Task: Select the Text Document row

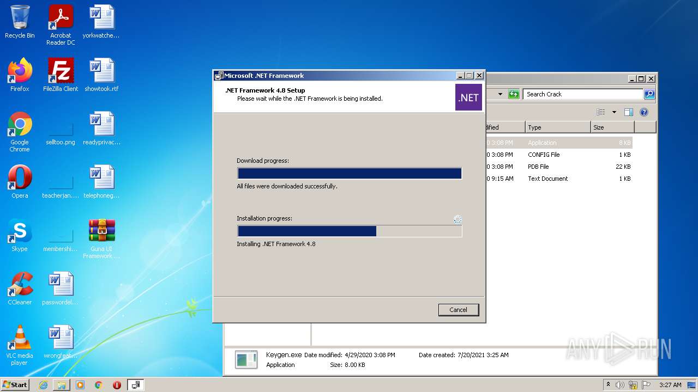Action: tap(558, 179)
